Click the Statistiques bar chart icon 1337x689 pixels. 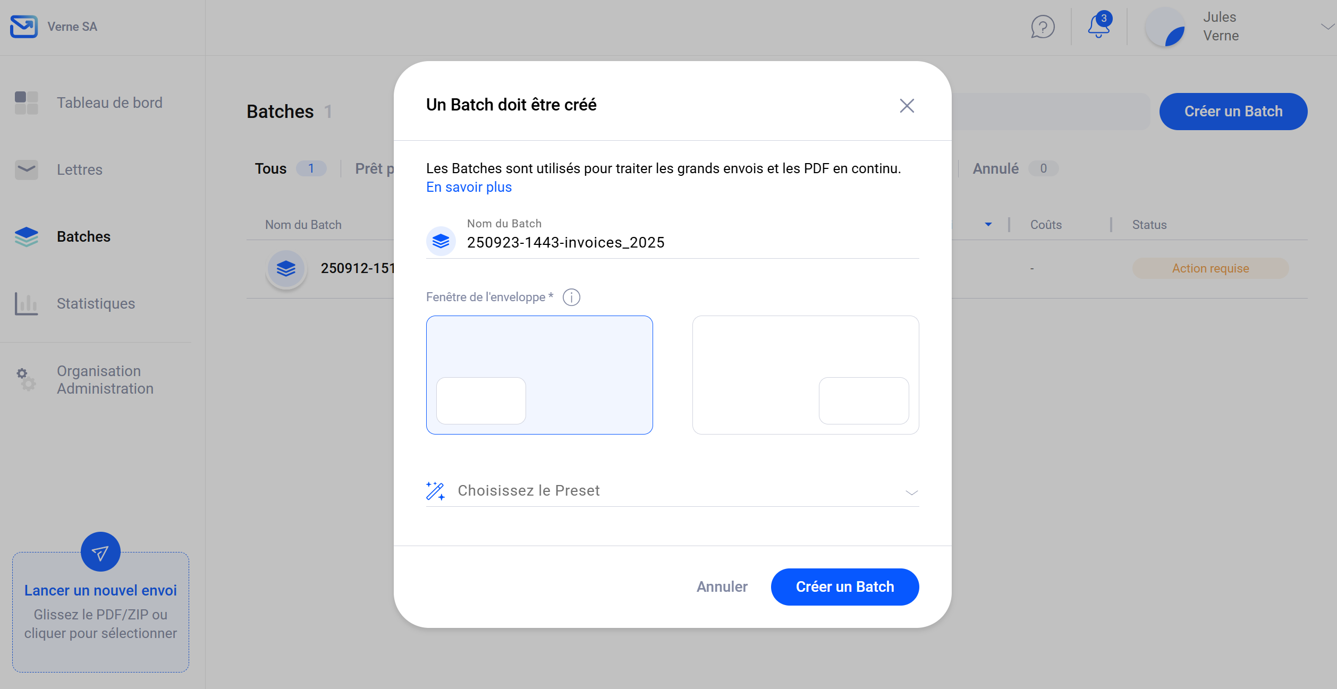coord(26,304)
